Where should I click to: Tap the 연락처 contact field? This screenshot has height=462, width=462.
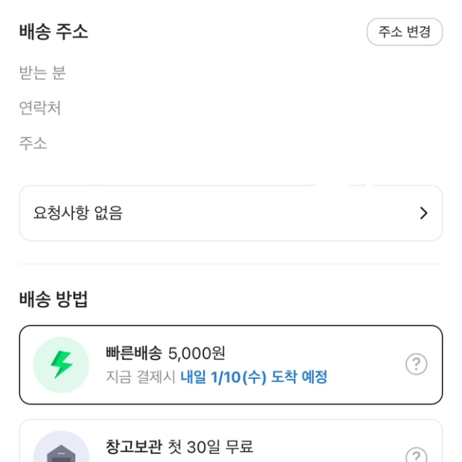coord(40,108)
